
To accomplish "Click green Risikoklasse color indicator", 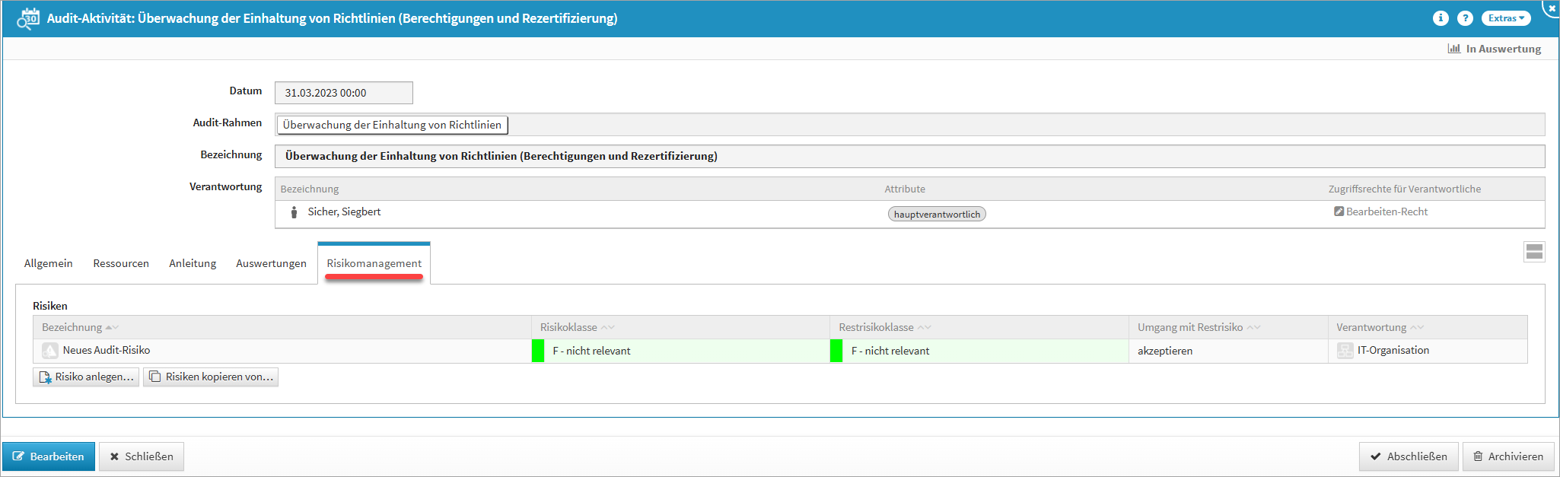I will click(538, 351).
